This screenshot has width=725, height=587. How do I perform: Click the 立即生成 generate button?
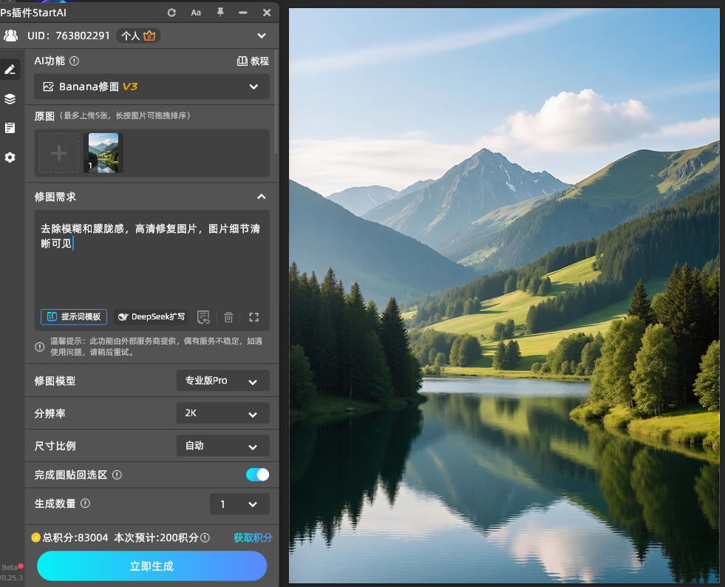coord(152,566)
